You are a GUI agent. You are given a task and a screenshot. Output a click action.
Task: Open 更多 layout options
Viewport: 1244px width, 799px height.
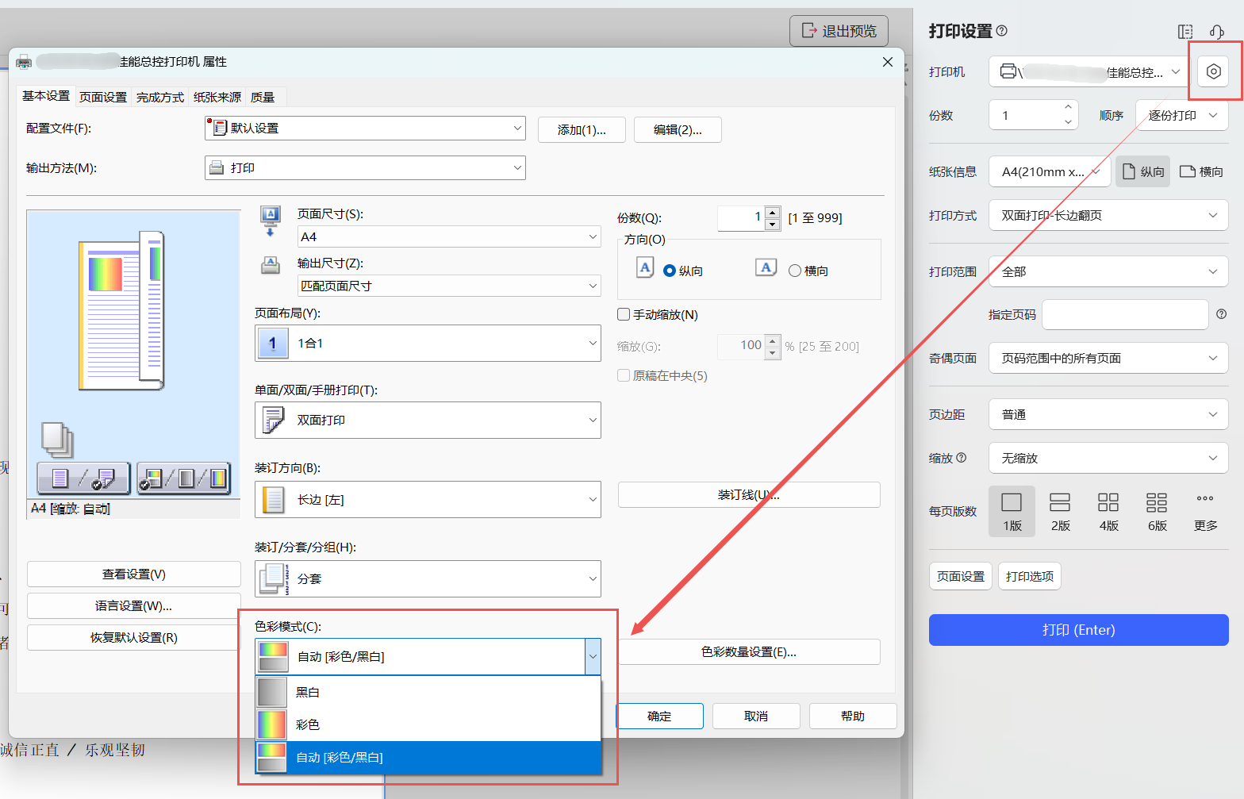tap(1205, 511)
